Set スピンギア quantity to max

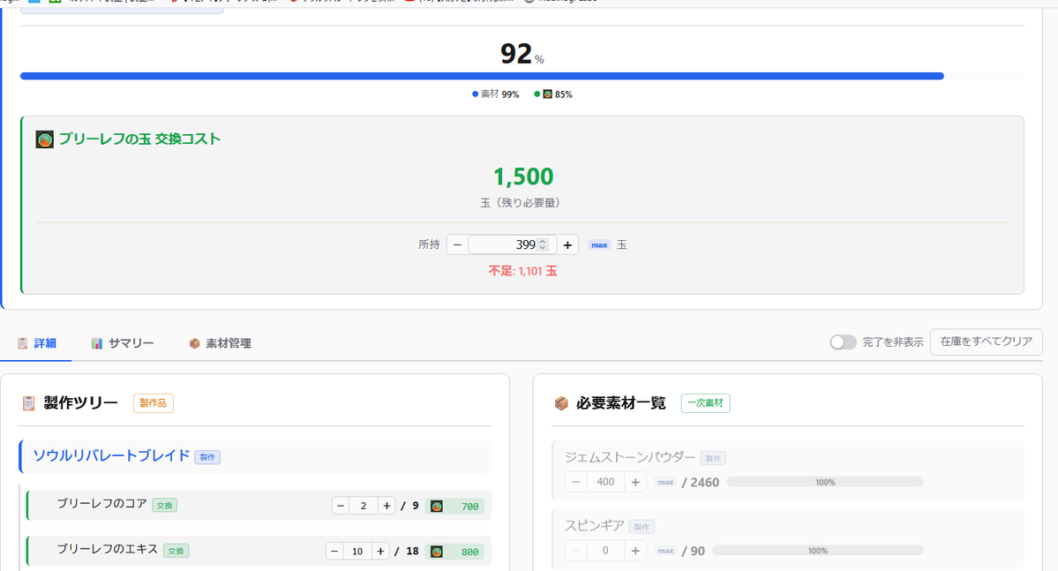(665, 551)
